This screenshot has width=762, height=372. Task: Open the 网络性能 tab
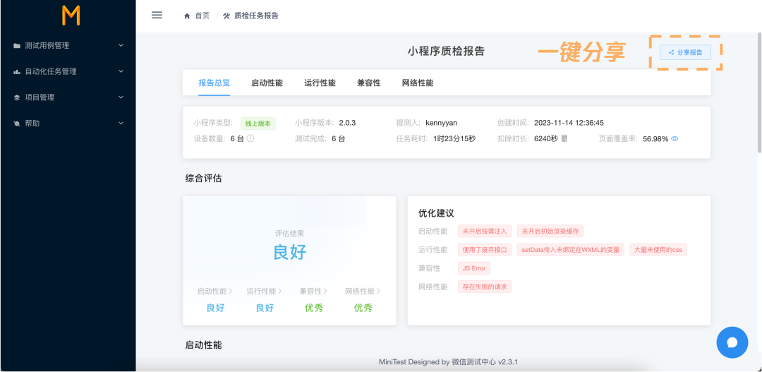coord(418,83)
